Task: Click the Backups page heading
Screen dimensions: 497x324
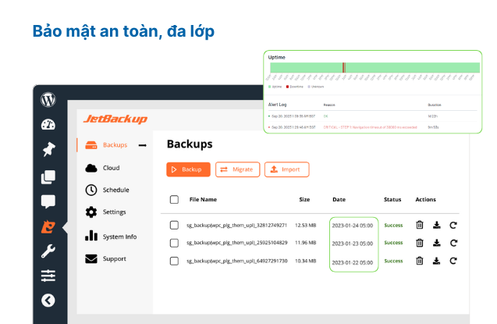Action: [x=190, y=144]
